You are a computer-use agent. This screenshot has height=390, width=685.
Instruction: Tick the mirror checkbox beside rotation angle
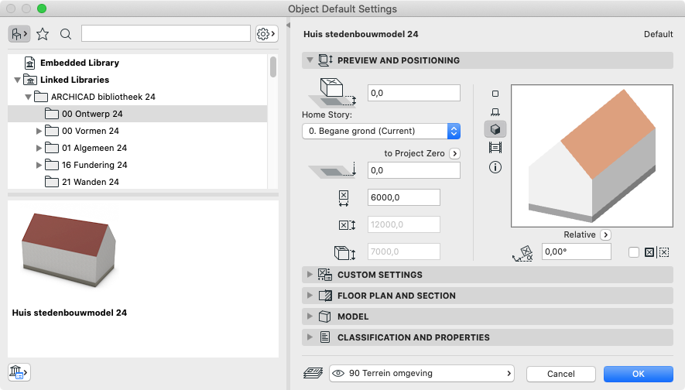(x=633, y=252)
